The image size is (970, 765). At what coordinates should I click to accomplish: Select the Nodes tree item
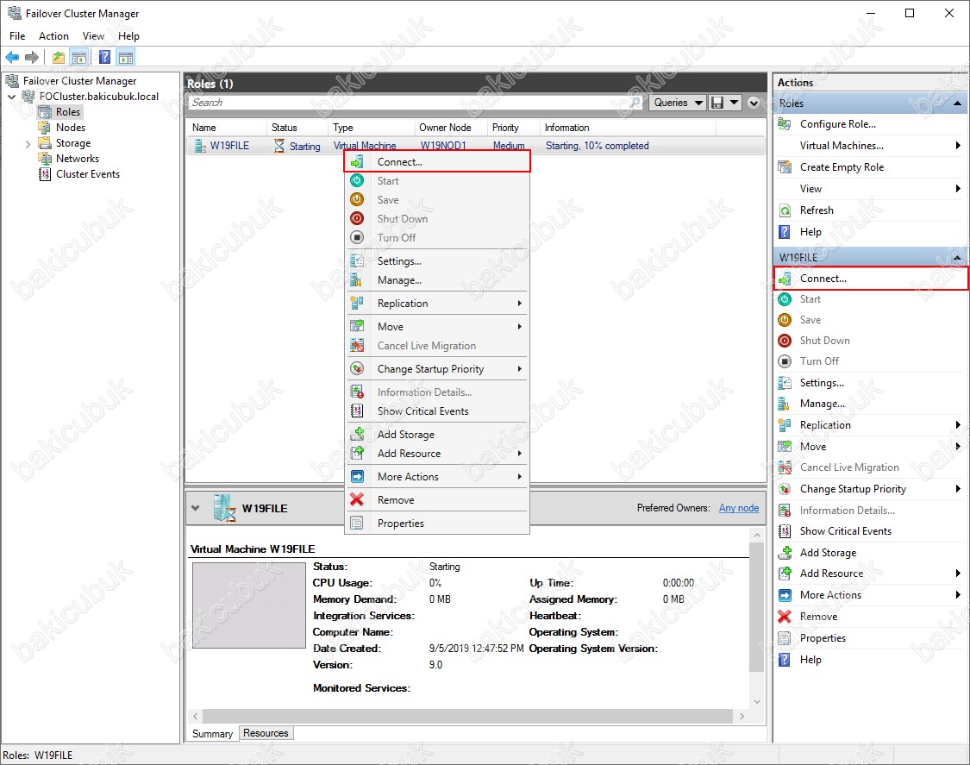click(71, 128)
